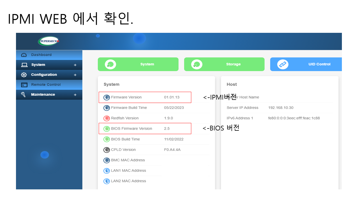Click the Remote Control console icon
This screenshot has height=202, width=359.
pyautogui.click(x=24, y=85)
